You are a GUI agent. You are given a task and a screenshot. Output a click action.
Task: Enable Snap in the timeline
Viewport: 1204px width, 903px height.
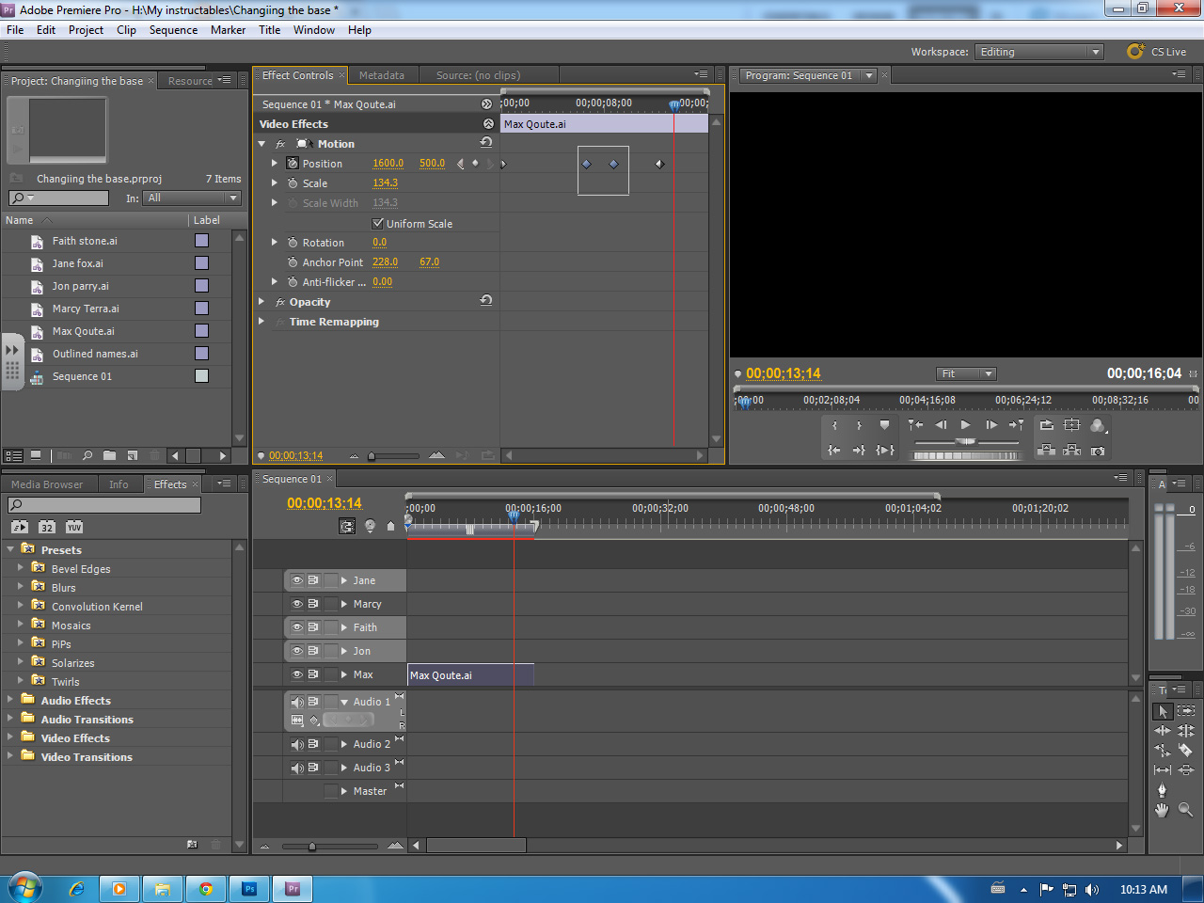[347, 527]
